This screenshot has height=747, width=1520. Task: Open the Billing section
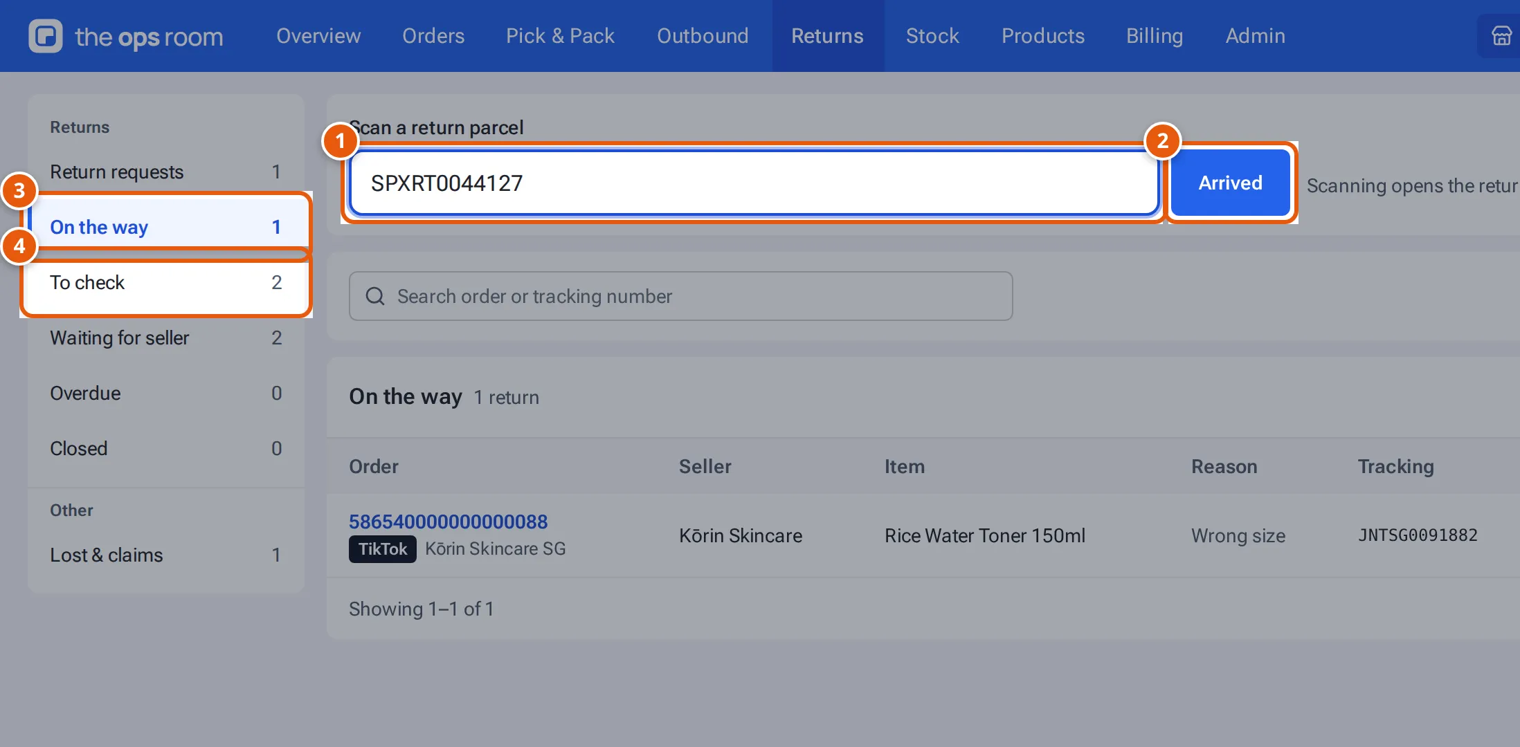click(1155, 36)
